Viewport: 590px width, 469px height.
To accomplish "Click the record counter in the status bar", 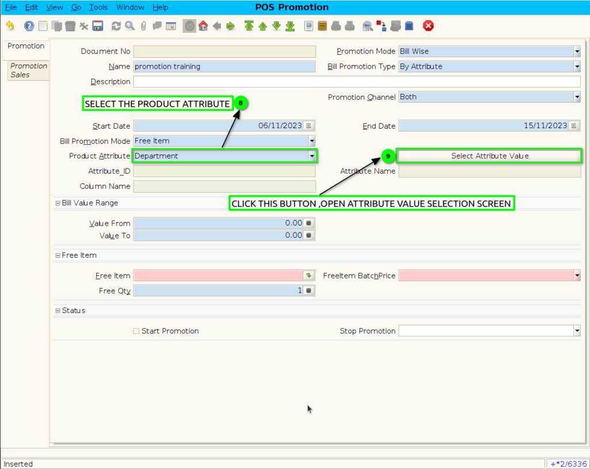I will 568,464.
